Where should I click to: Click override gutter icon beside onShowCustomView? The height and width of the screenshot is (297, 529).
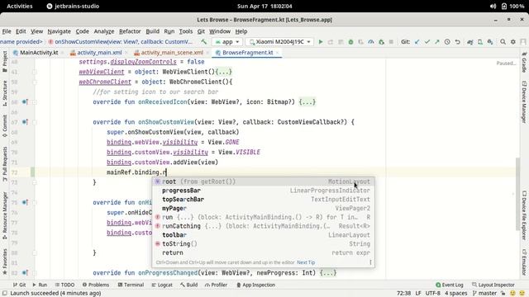[25, 122]
